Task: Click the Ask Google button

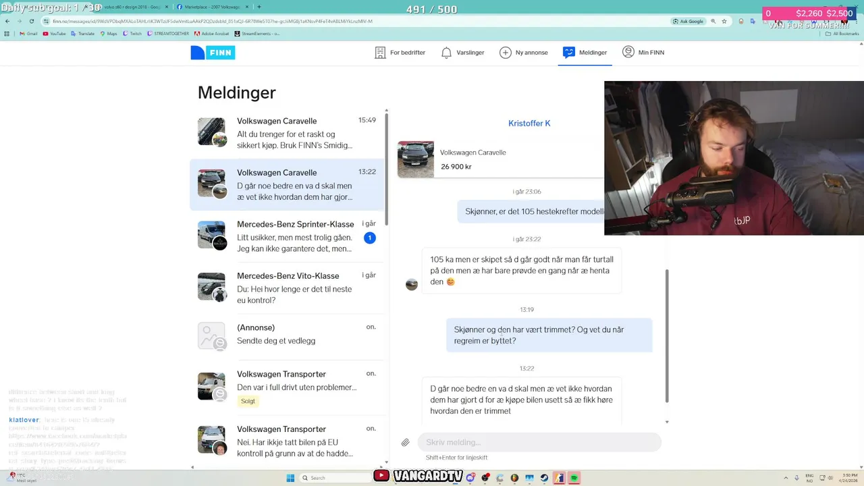Action: click(688, 21)
